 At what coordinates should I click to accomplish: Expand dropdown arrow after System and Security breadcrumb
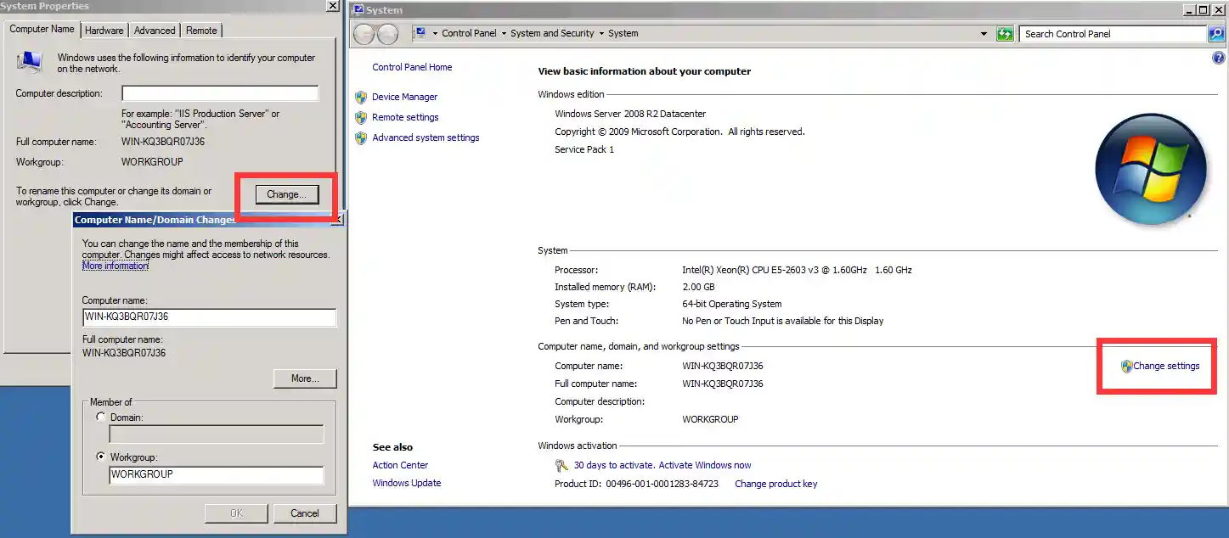601,34
